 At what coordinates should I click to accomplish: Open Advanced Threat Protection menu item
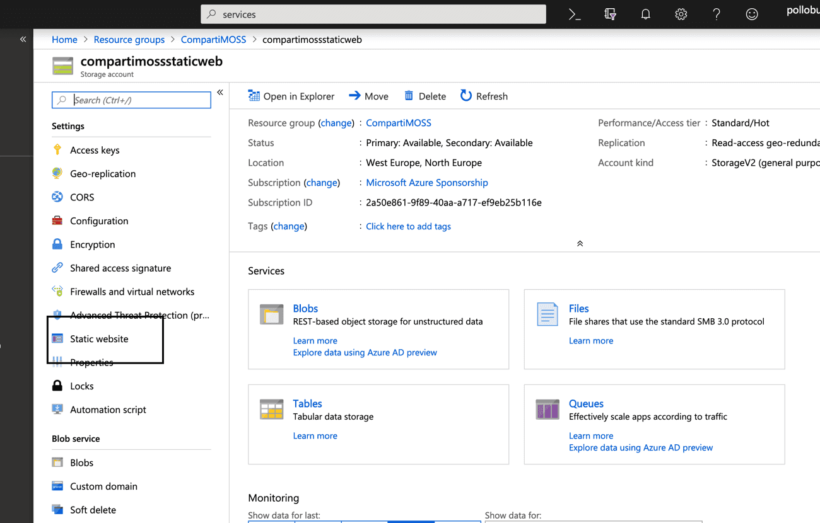(x=139, y=315)
